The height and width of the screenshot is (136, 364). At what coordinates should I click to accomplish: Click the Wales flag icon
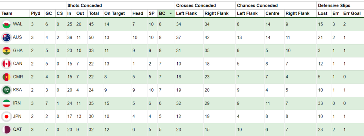coord(6,24)
